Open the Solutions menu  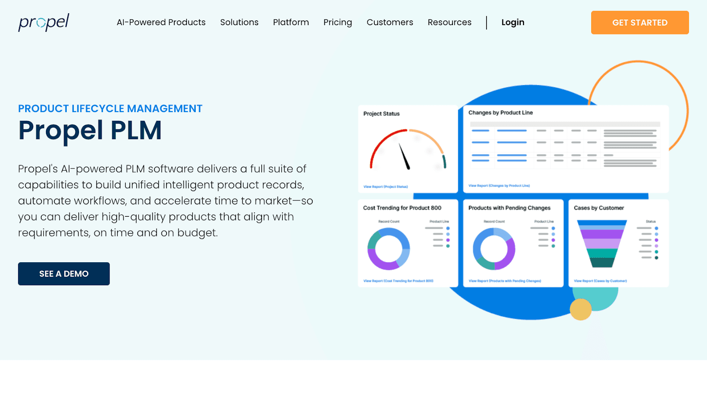pos(239,22)
